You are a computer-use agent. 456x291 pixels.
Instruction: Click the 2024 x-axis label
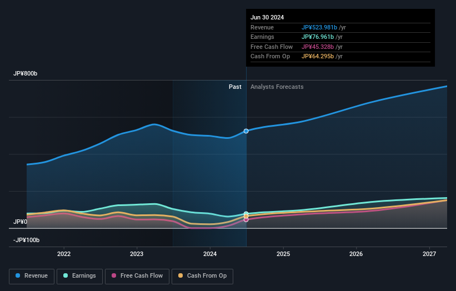[x=210, y=254]
